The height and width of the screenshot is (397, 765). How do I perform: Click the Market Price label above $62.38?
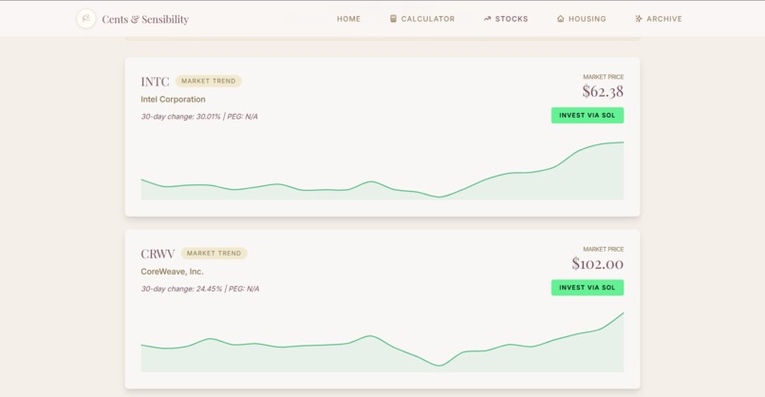pyautogui.click(x=604, y=77)
